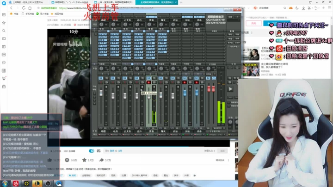Screen dimensions: 333x187
Task: Open browser screenshot scissors tool
Action: click(309, 8)
